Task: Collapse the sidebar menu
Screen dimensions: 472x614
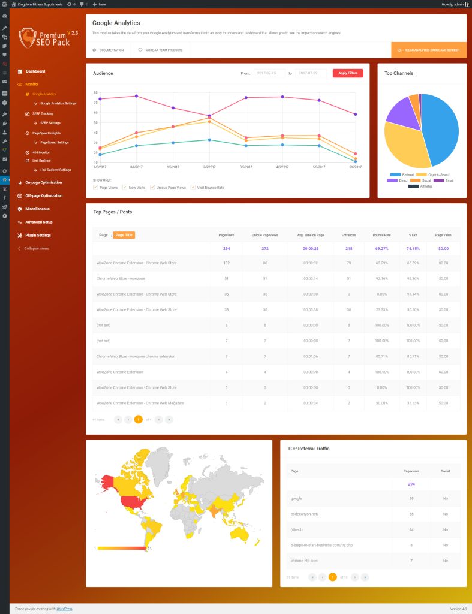Action: click(36, 248)
